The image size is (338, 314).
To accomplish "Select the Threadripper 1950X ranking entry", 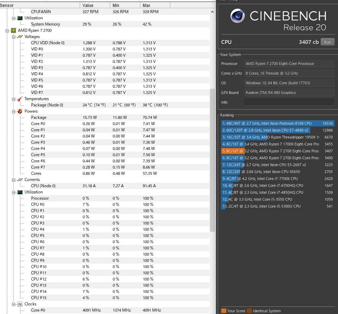I will [278, 137].
